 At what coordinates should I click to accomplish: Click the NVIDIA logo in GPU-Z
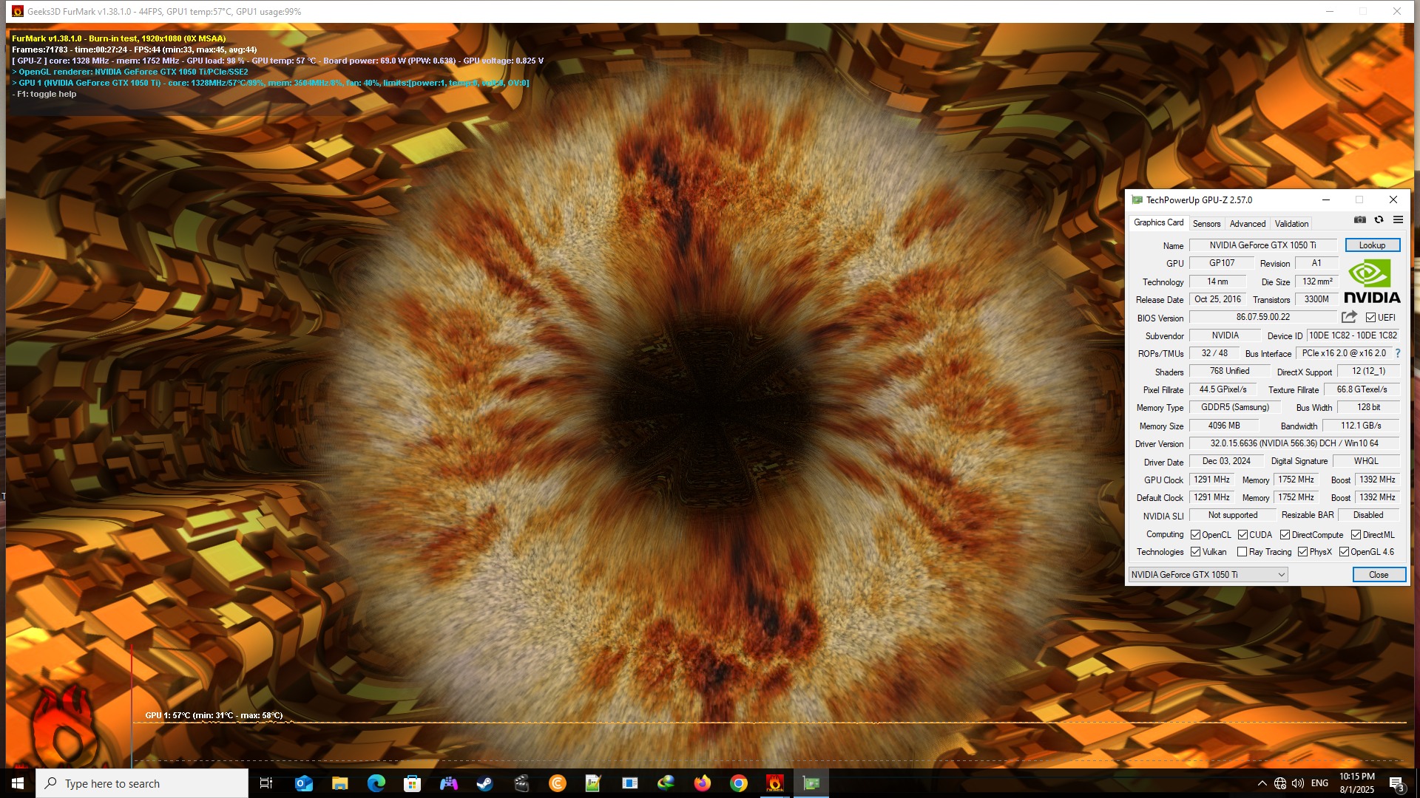[1372, 281]
